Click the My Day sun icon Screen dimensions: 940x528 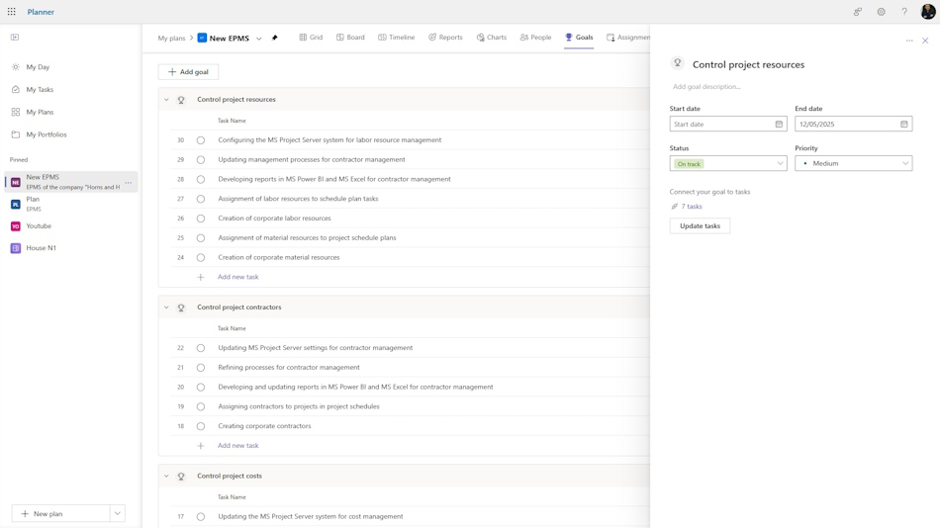pyautogui.click(x=16, y=67)
